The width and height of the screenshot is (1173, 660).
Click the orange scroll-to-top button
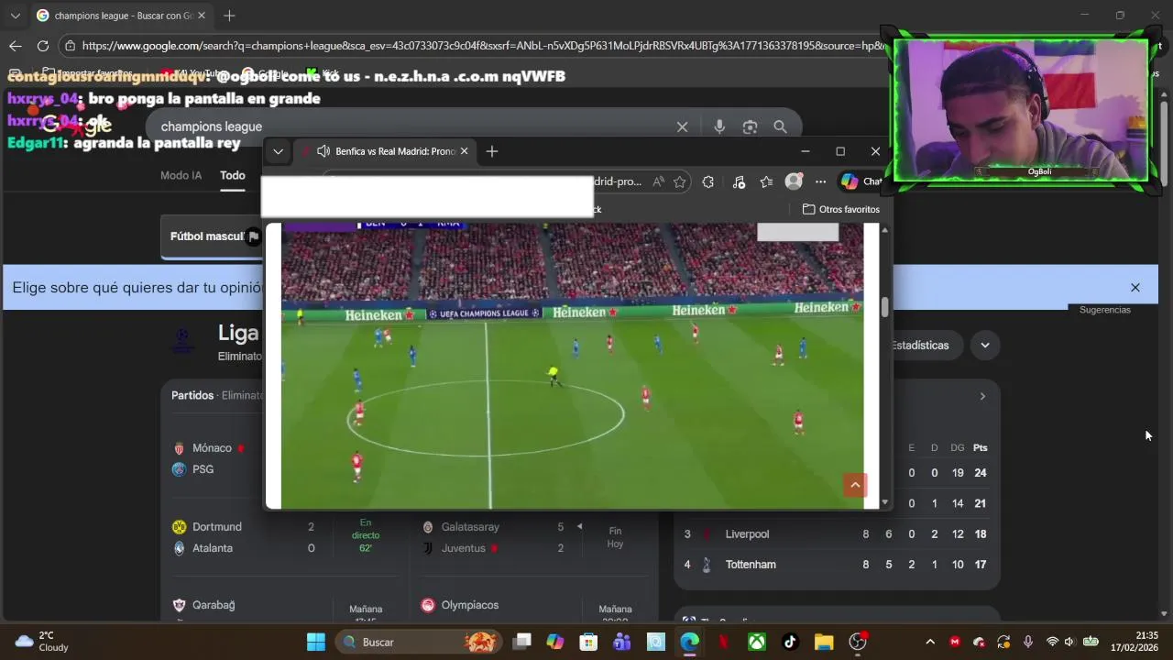click(855, 485)
